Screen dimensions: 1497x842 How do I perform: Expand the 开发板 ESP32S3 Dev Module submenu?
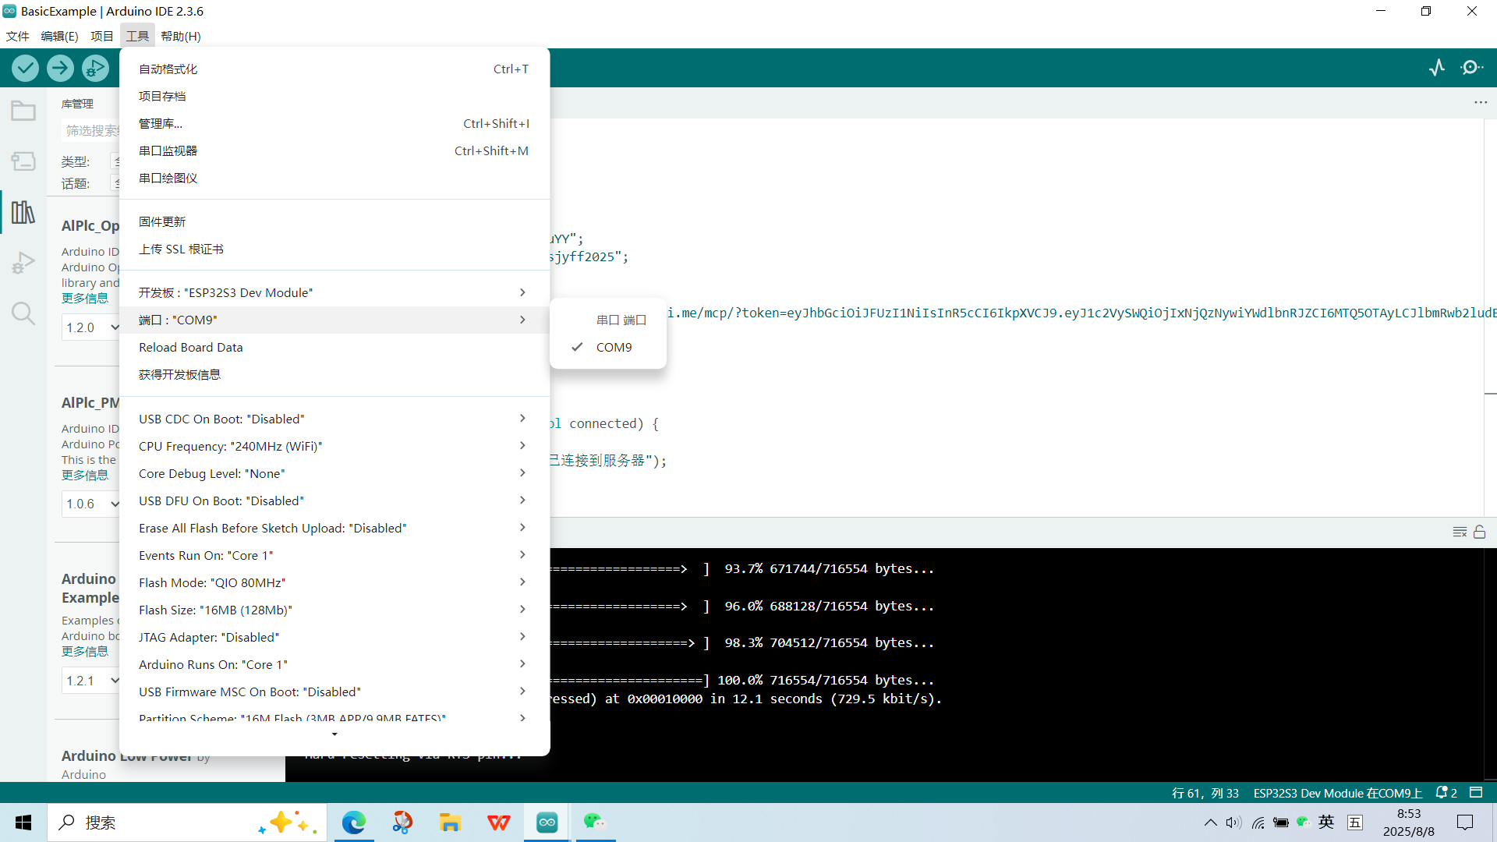click(x=334, y=292)
